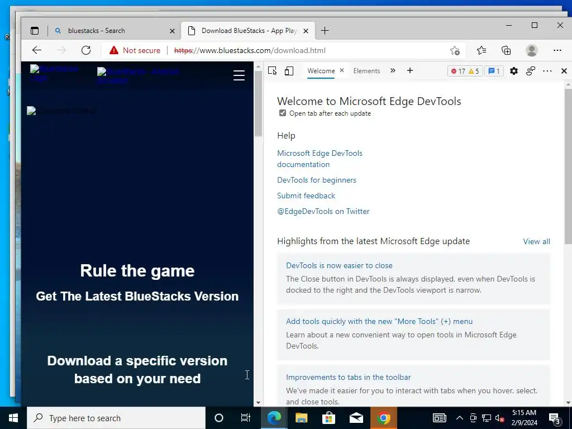
Task: Toggle device emulation in DevTools
Action: coord(289,71)
